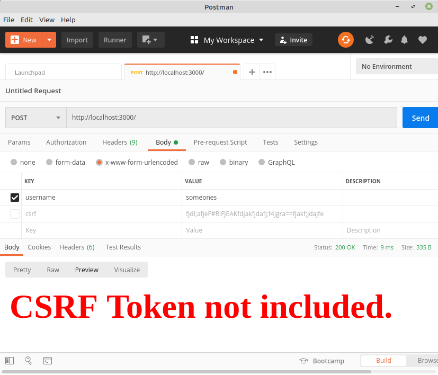Switch response view to Raw
Screen dimensions: 438x375
point(53,270)
